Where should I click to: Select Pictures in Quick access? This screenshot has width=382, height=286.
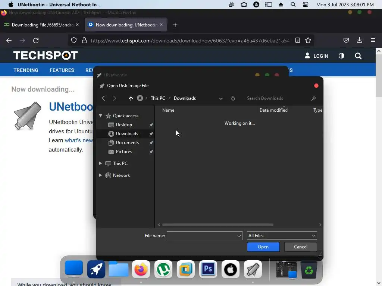[123, 152]
